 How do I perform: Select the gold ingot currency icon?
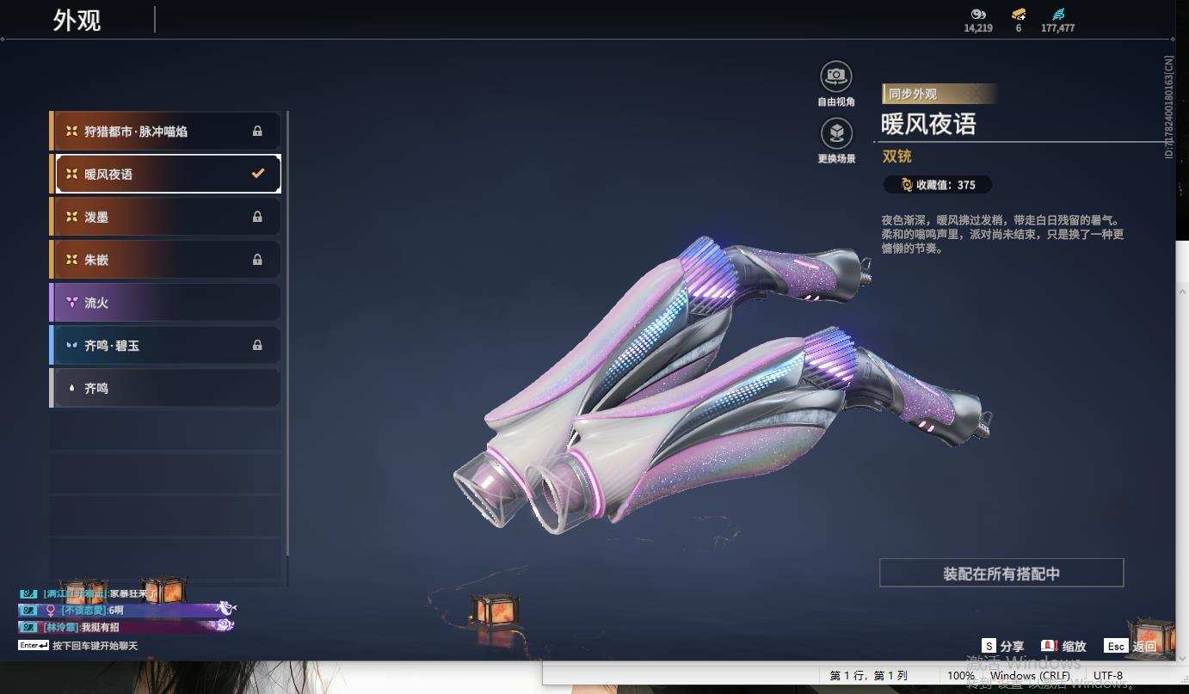click(x=1019, y=14)
